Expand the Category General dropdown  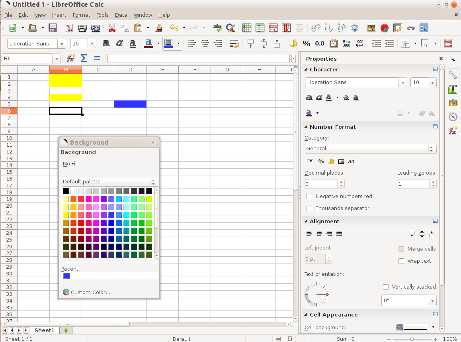[370, 149]
